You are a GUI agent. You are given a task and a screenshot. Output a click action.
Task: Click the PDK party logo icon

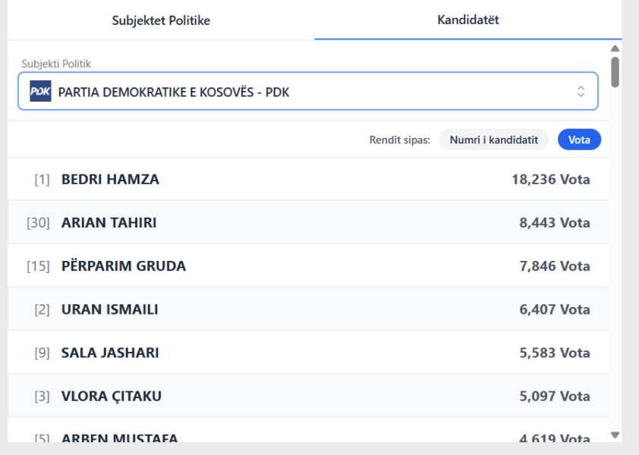40,92
